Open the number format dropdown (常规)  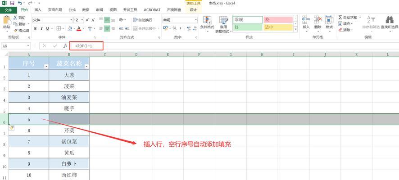coord(196,20)
